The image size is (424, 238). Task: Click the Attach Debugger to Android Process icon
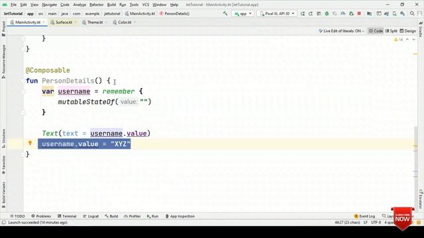tap(351, 13)
